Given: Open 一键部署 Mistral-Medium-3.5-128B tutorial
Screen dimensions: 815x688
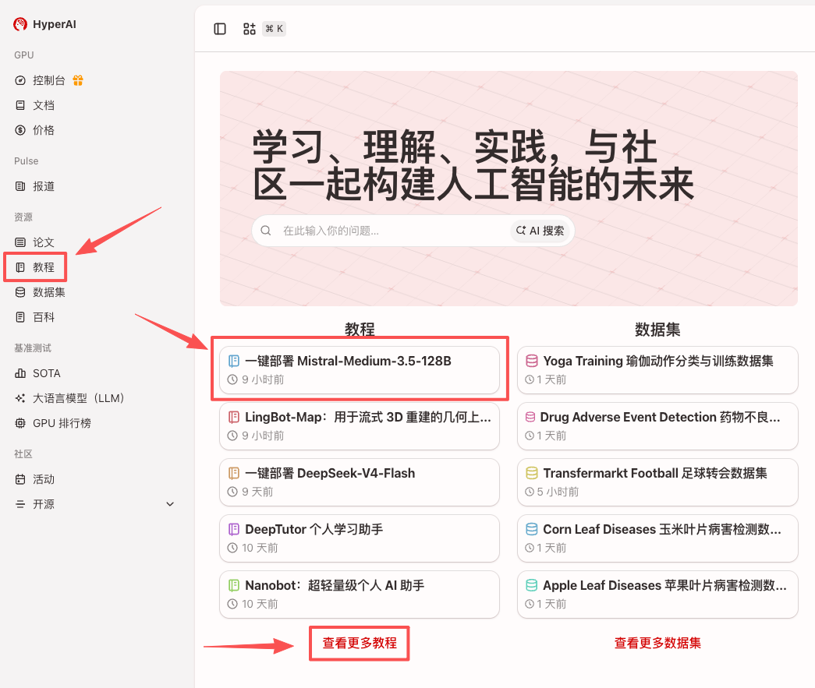Looking at the screenshot, I should 360,369.
